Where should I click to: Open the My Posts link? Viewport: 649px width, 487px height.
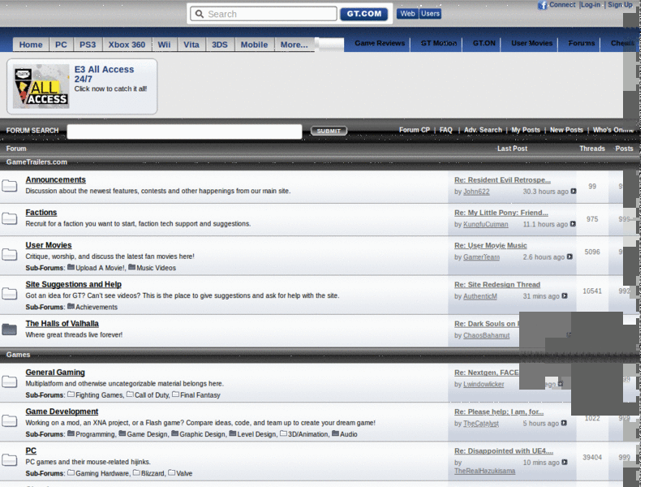click(526, 130)
